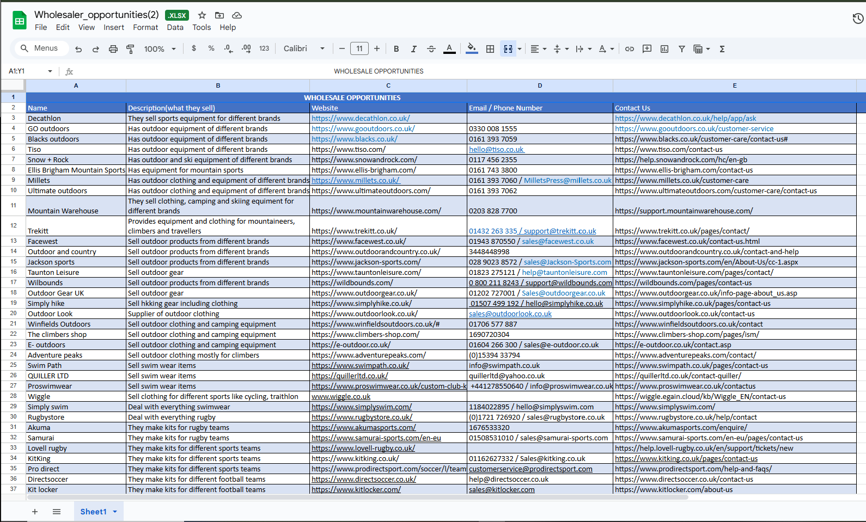Open fill color picker

click(472, 49)
